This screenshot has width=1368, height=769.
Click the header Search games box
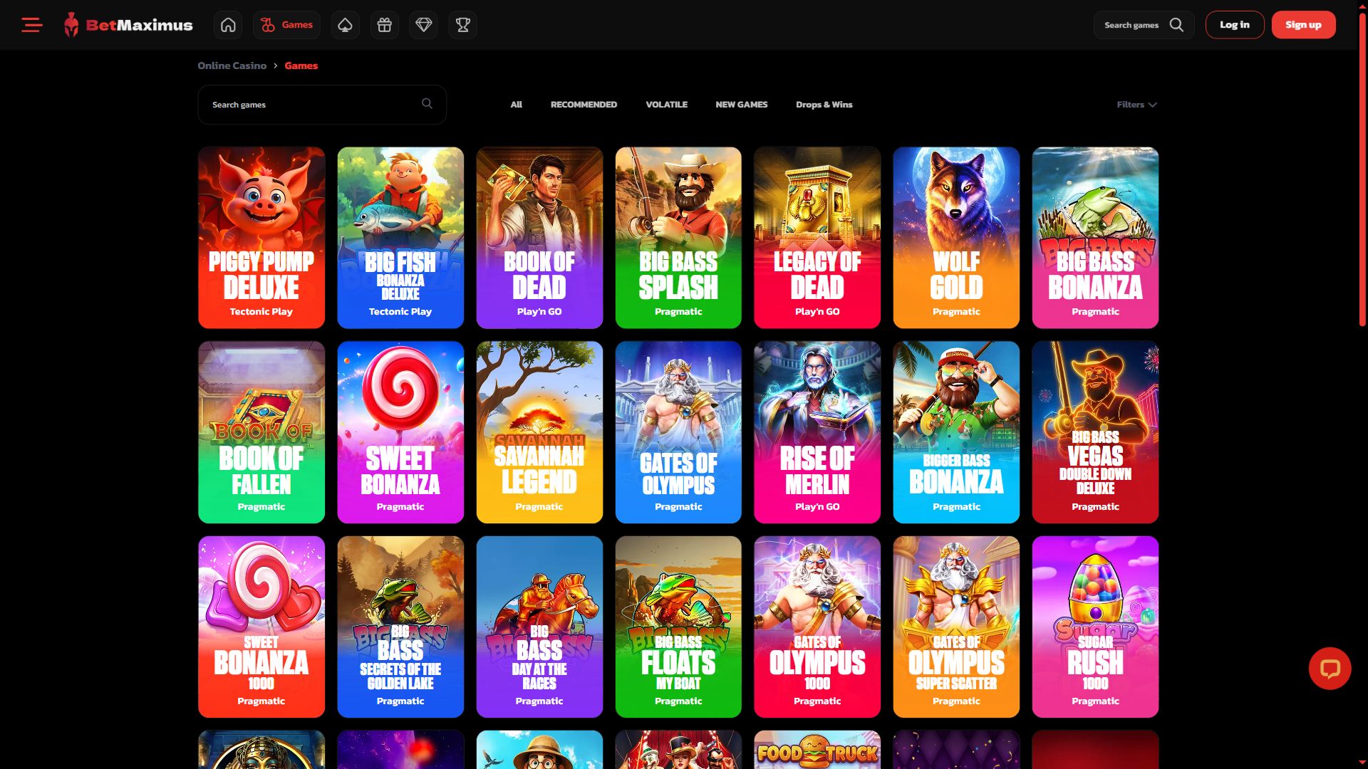point(1144,25)
